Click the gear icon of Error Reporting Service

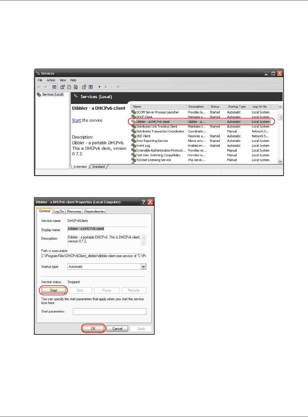coord(134,141)
